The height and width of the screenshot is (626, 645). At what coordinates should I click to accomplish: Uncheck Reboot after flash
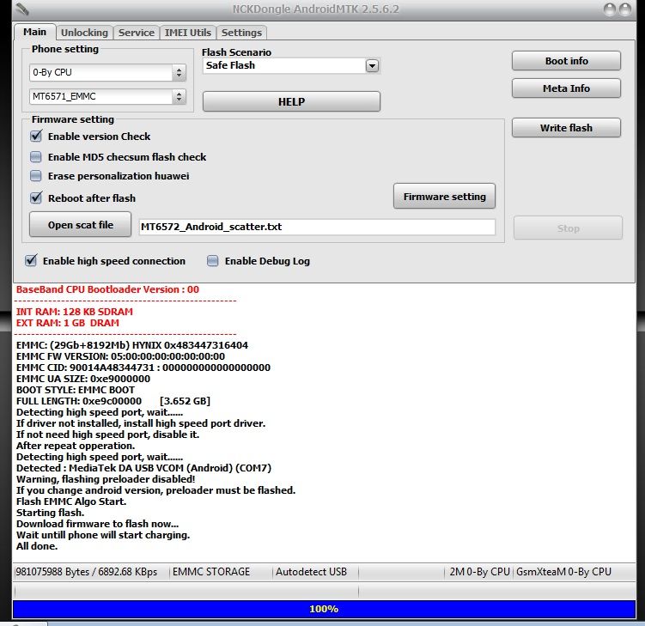tap(36, 198)
